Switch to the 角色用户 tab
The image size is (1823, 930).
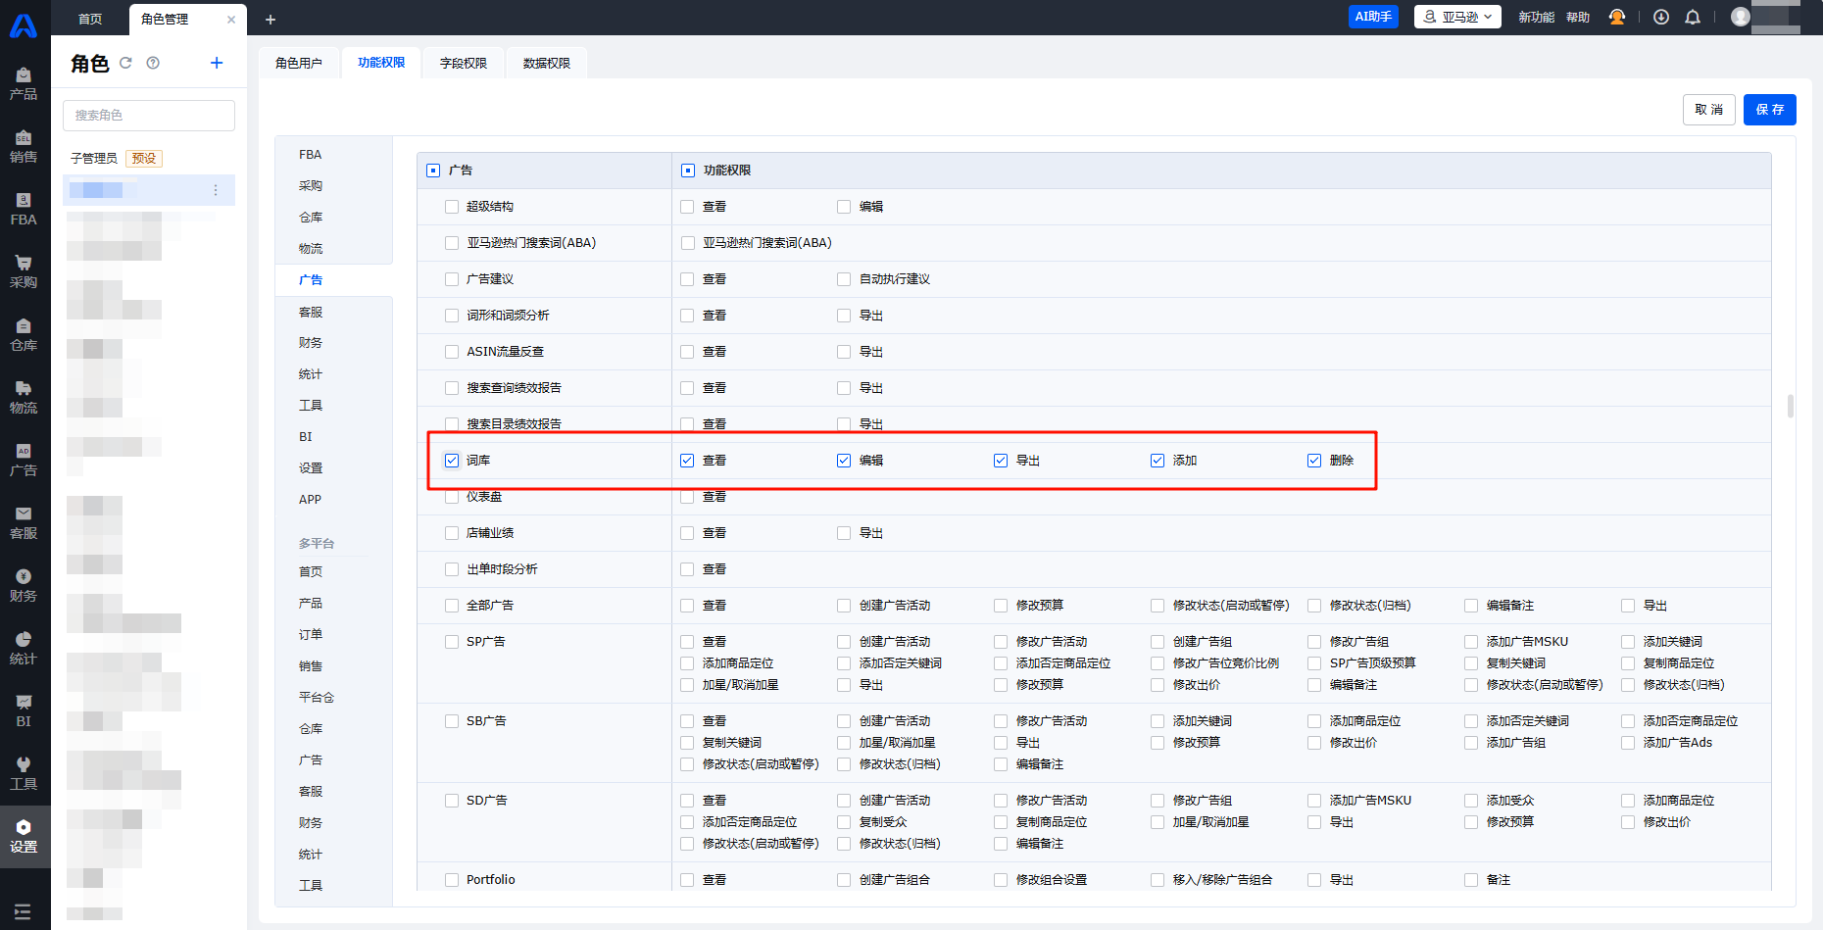tap(299, 63)
